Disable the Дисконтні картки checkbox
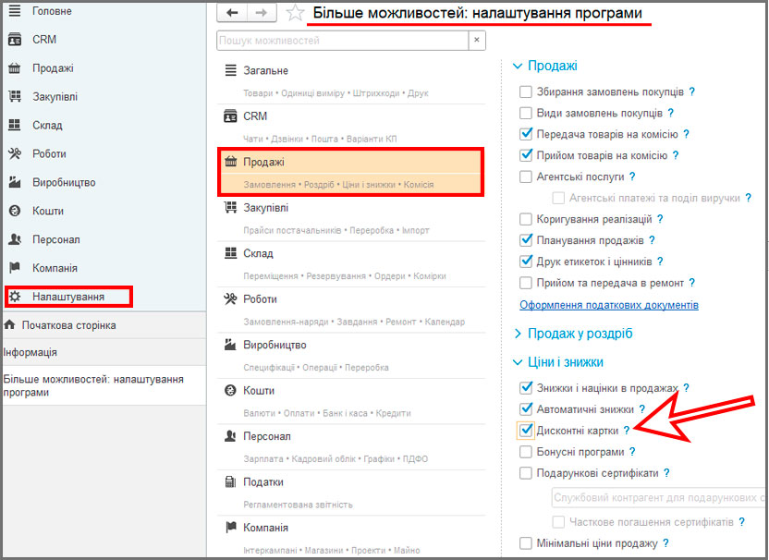The height and width of the screenshot is (560, 769). (x=526, y=431)
